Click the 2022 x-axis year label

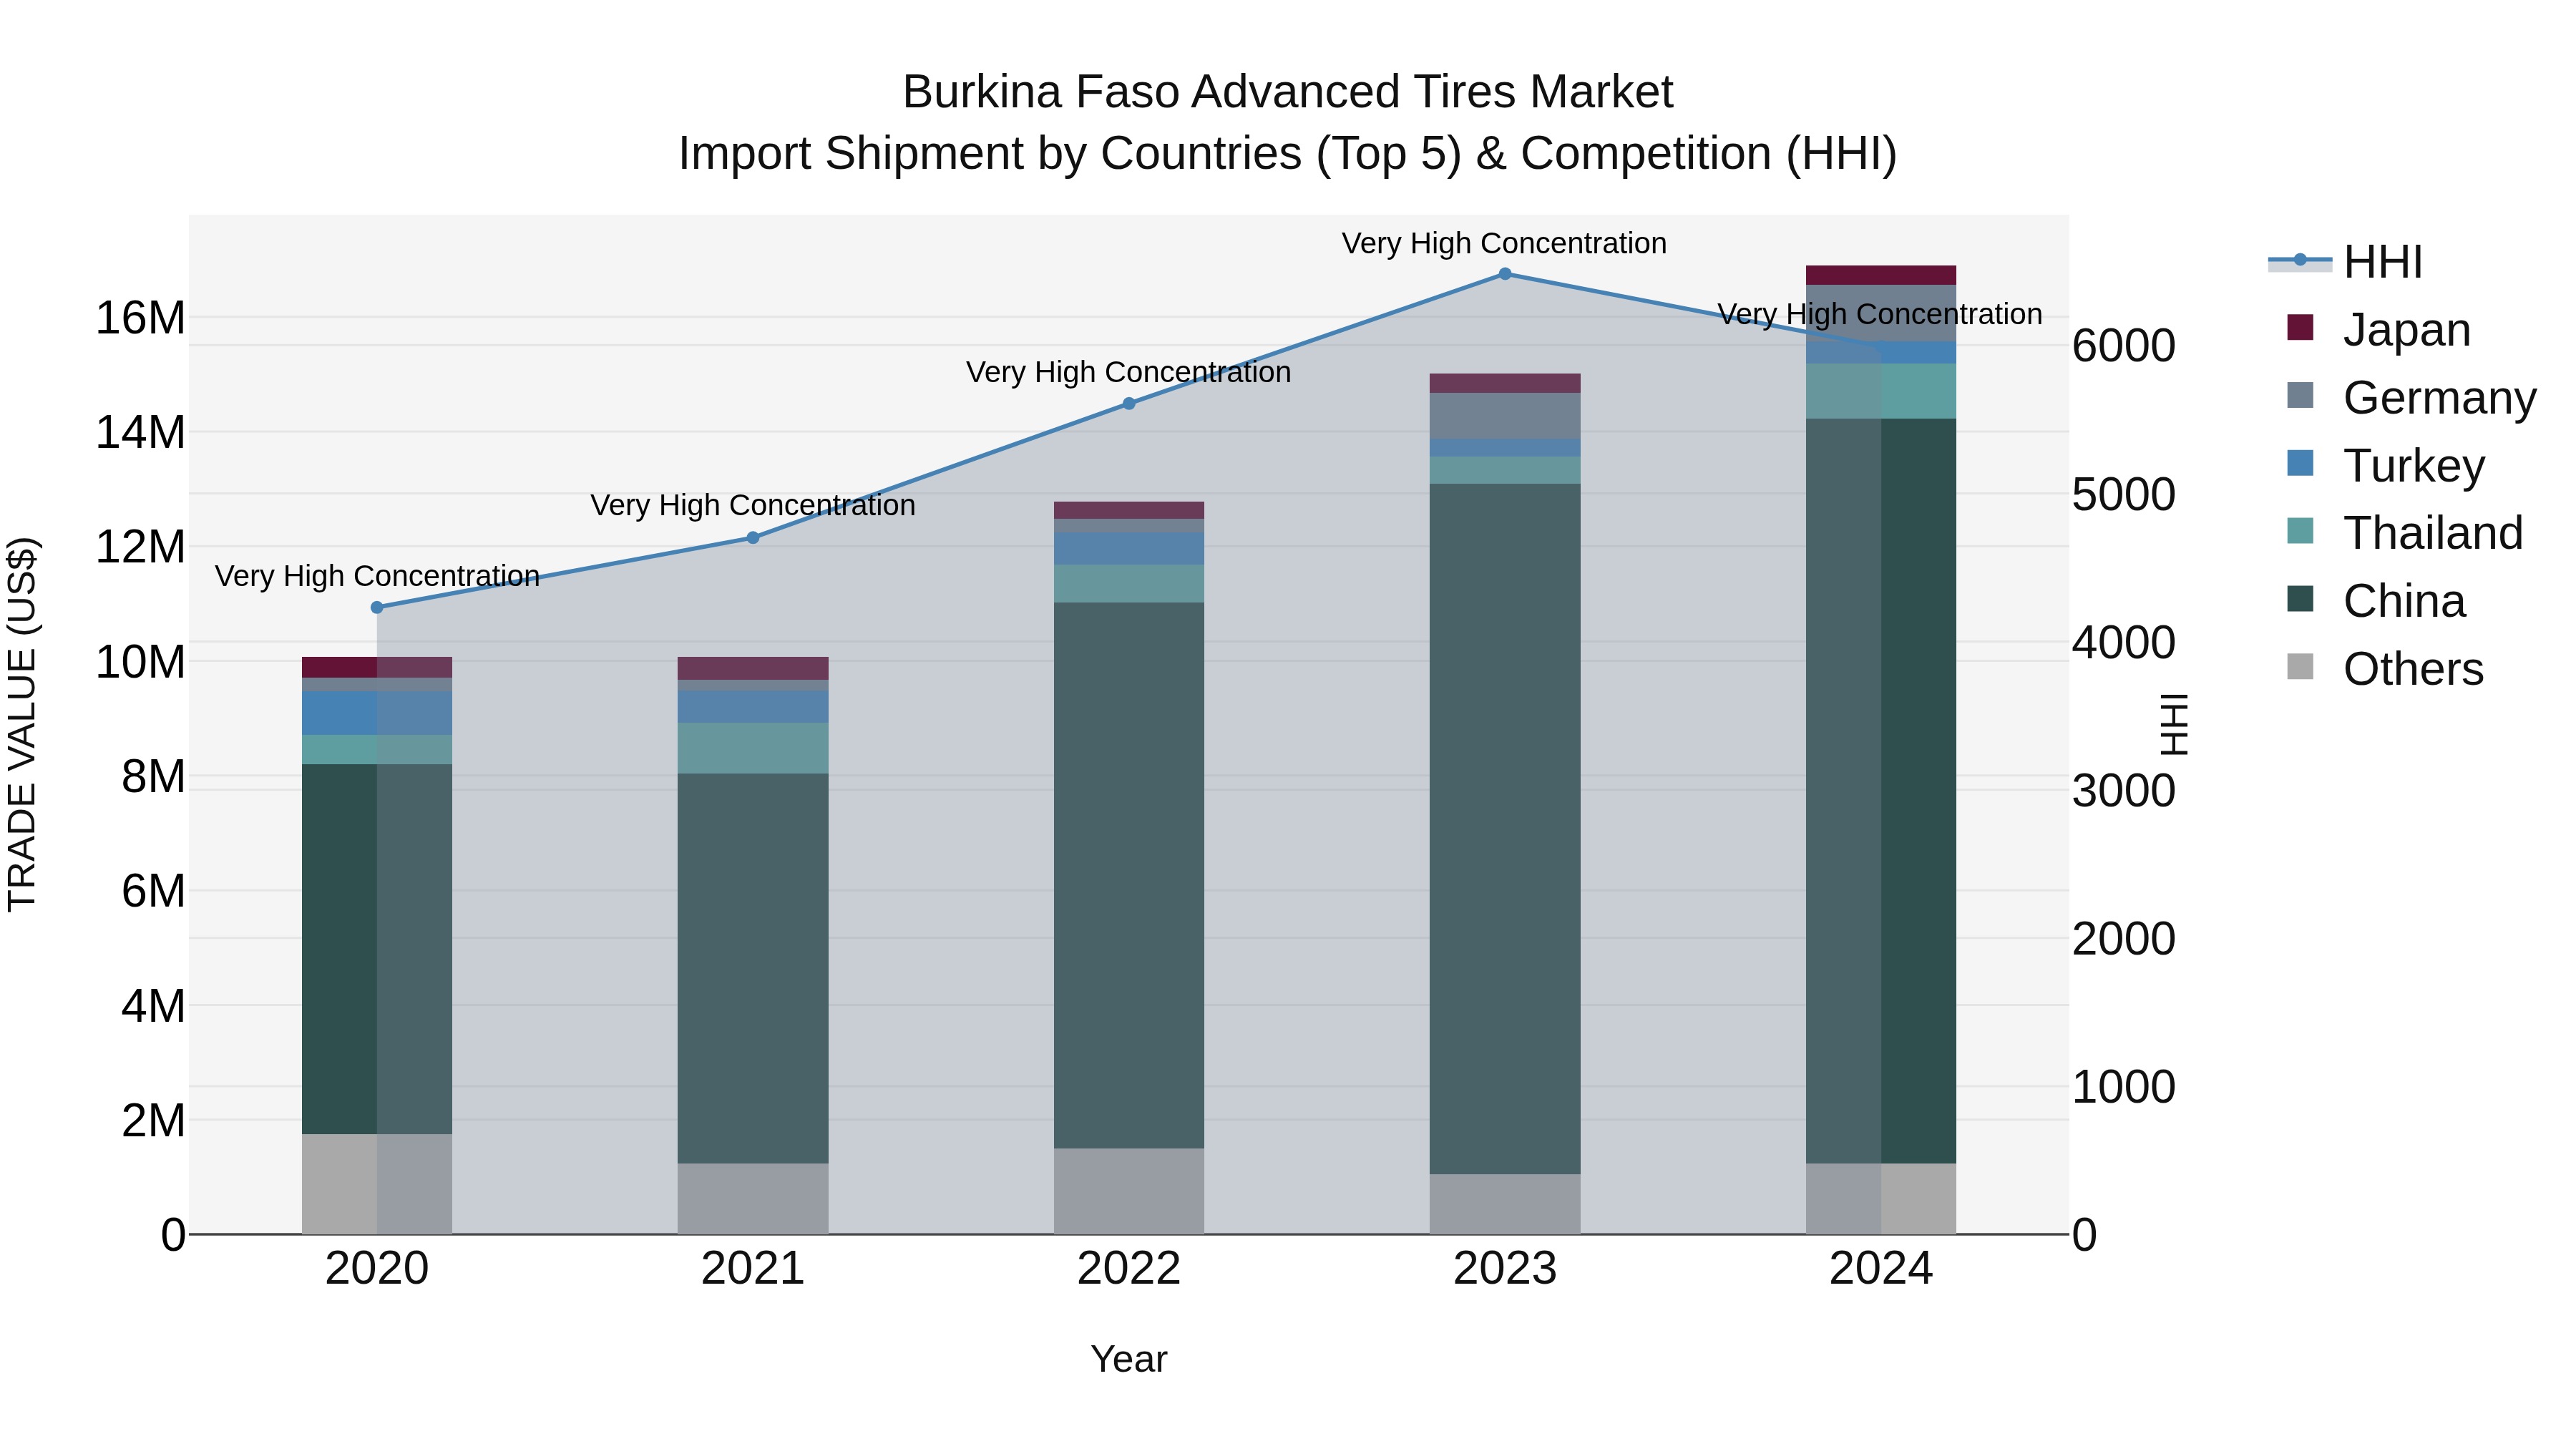pyautogui.click(x=1129, y=1269)
